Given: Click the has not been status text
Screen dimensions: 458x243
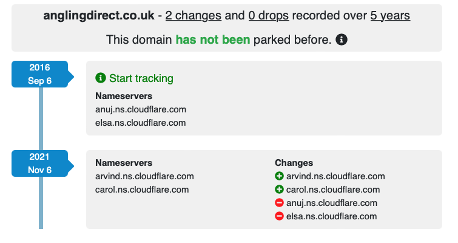Looking at the screenshot, I should click(213, 39).
